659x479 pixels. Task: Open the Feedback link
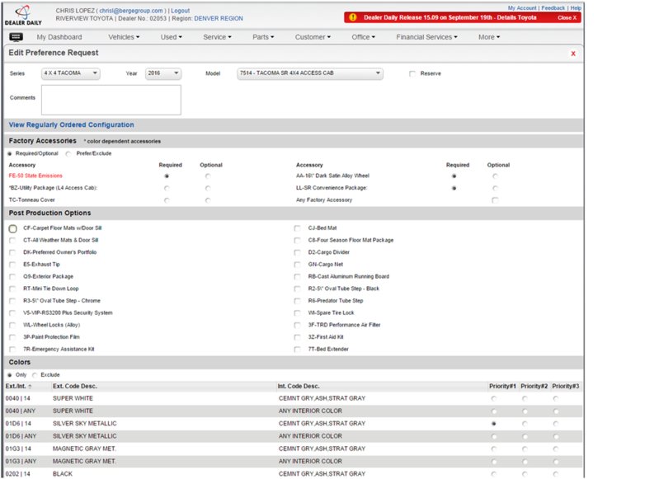[x=553, y=8]
